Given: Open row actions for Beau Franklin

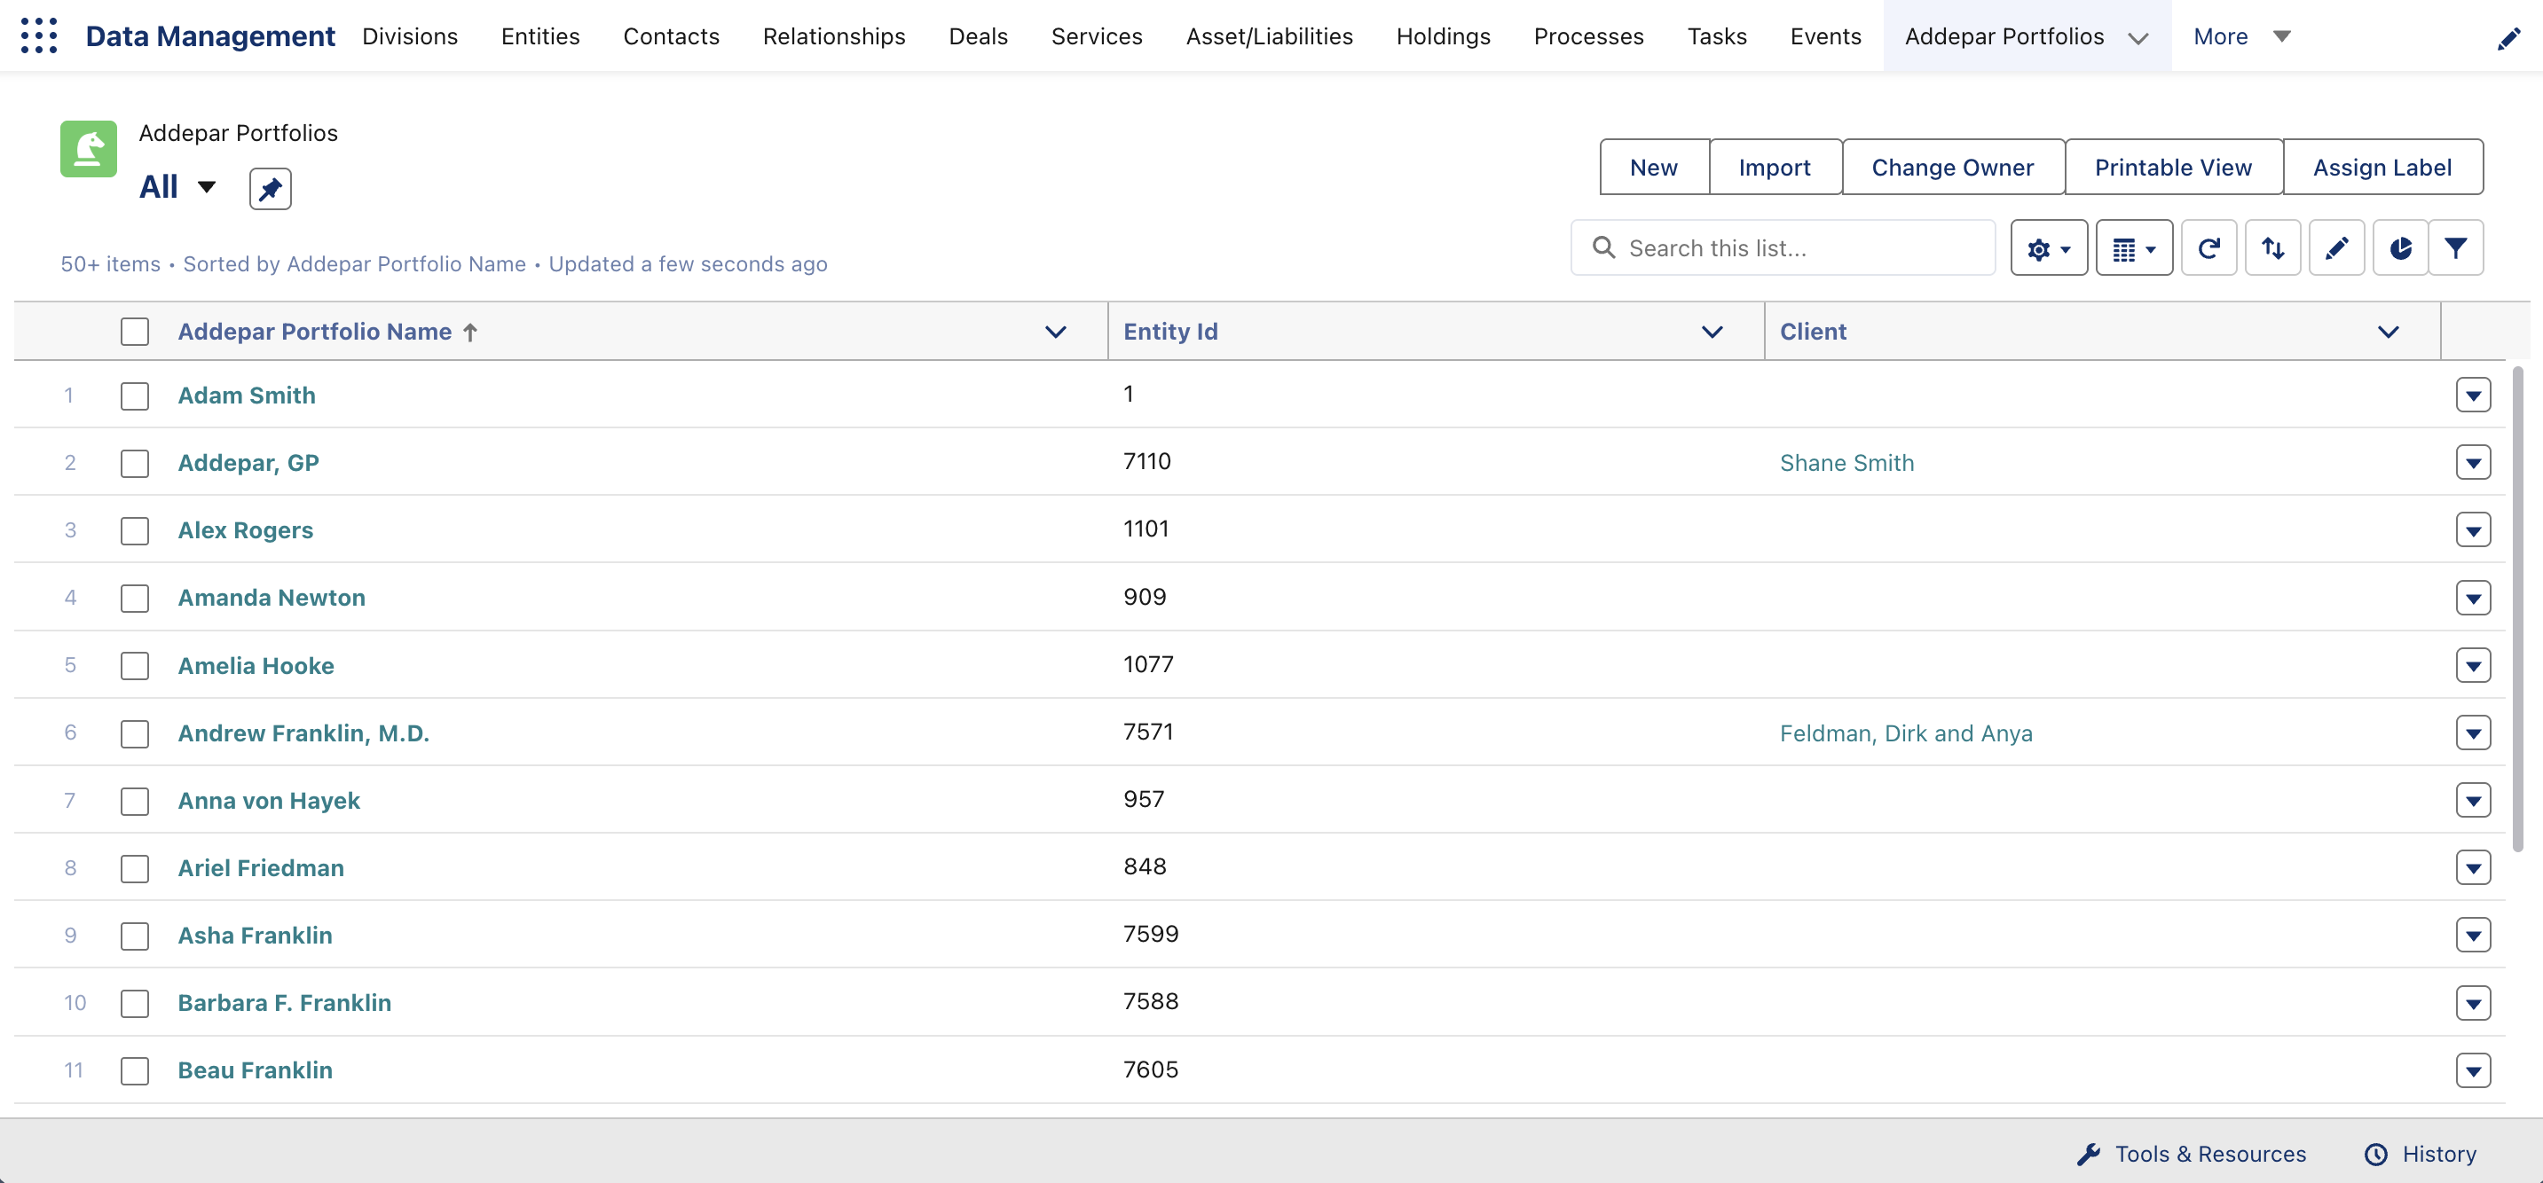Looking at the screenshot, I should [2473, 1070].
